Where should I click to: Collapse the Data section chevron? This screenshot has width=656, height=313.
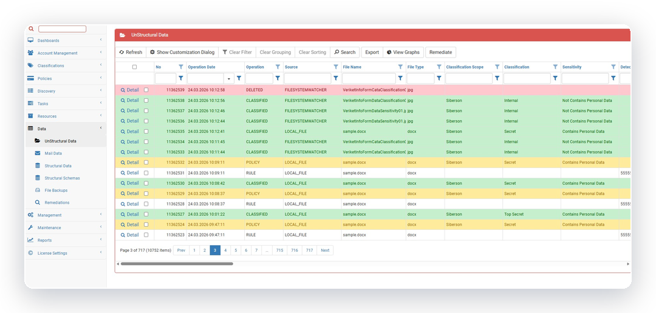click(101, 128)
